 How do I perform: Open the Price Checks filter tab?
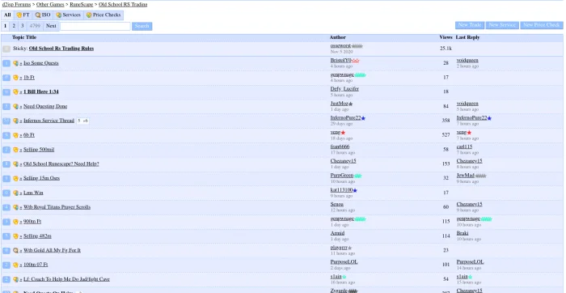click(103, 15)
